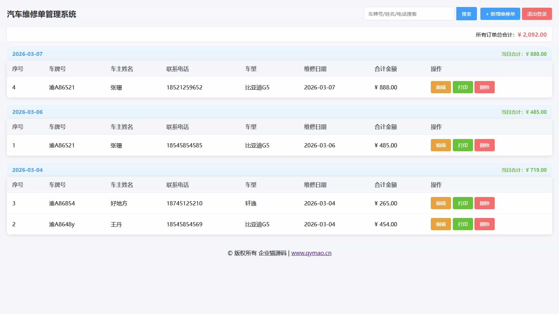
Task: Click the 搜索 search button
Action: (x=466, y=14)
